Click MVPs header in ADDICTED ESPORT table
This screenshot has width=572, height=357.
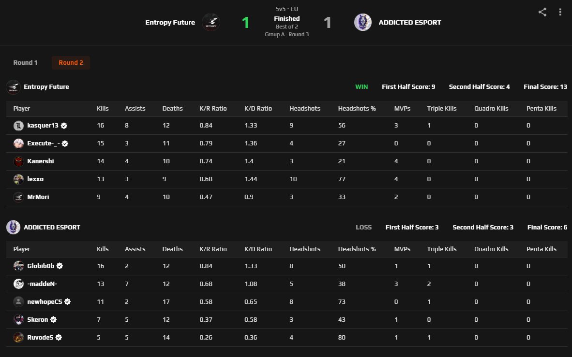pos(402,249)
